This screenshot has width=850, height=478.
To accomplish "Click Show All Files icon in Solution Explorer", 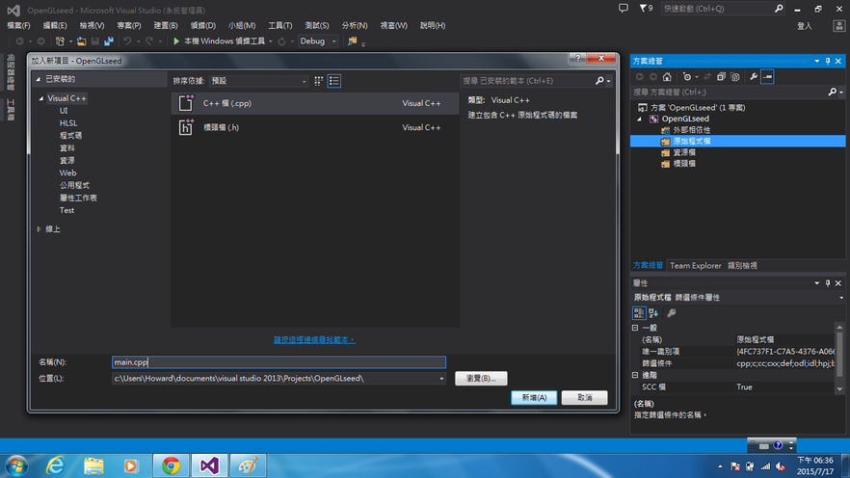I will [735, 77].
